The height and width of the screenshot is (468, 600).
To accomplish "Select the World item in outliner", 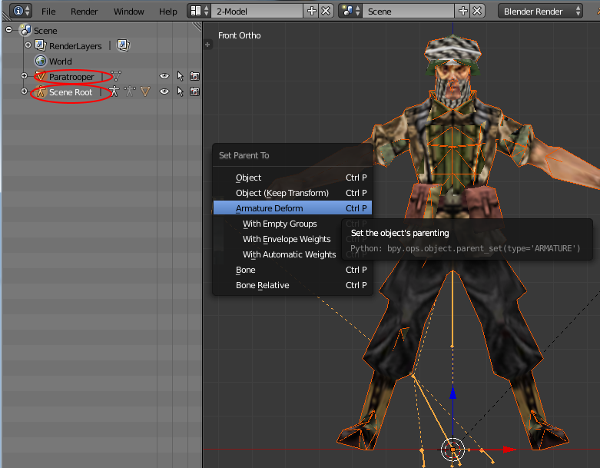I will click(61, 61).
